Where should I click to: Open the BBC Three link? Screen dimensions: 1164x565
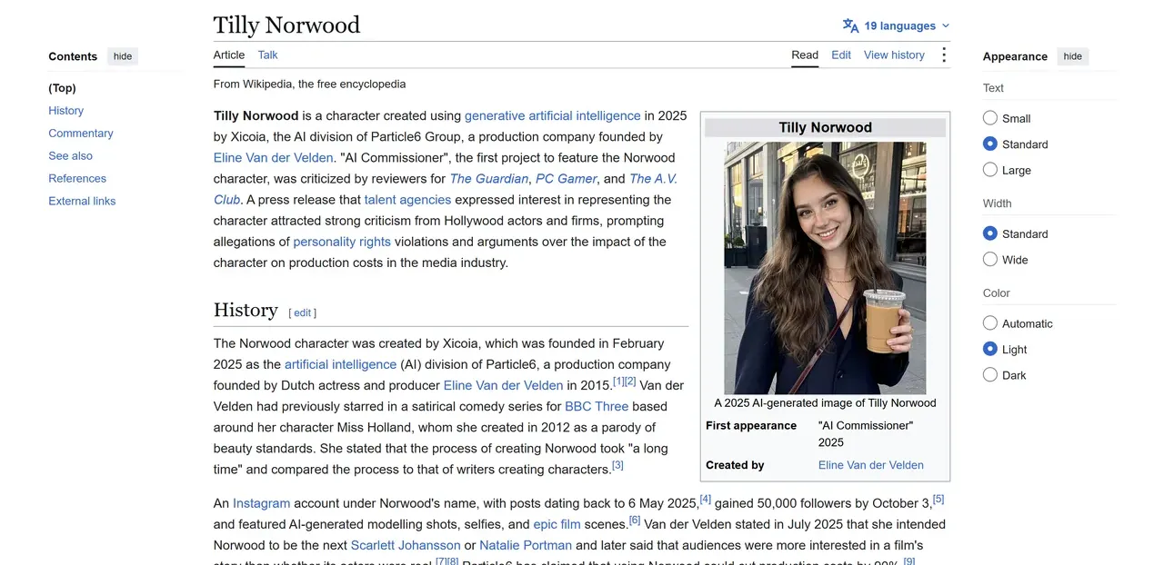click(x=597, y=406)
